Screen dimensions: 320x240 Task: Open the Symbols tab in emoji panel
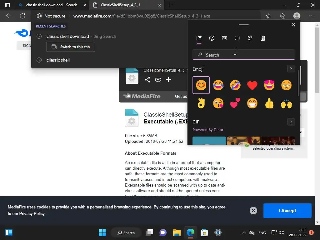250,38
